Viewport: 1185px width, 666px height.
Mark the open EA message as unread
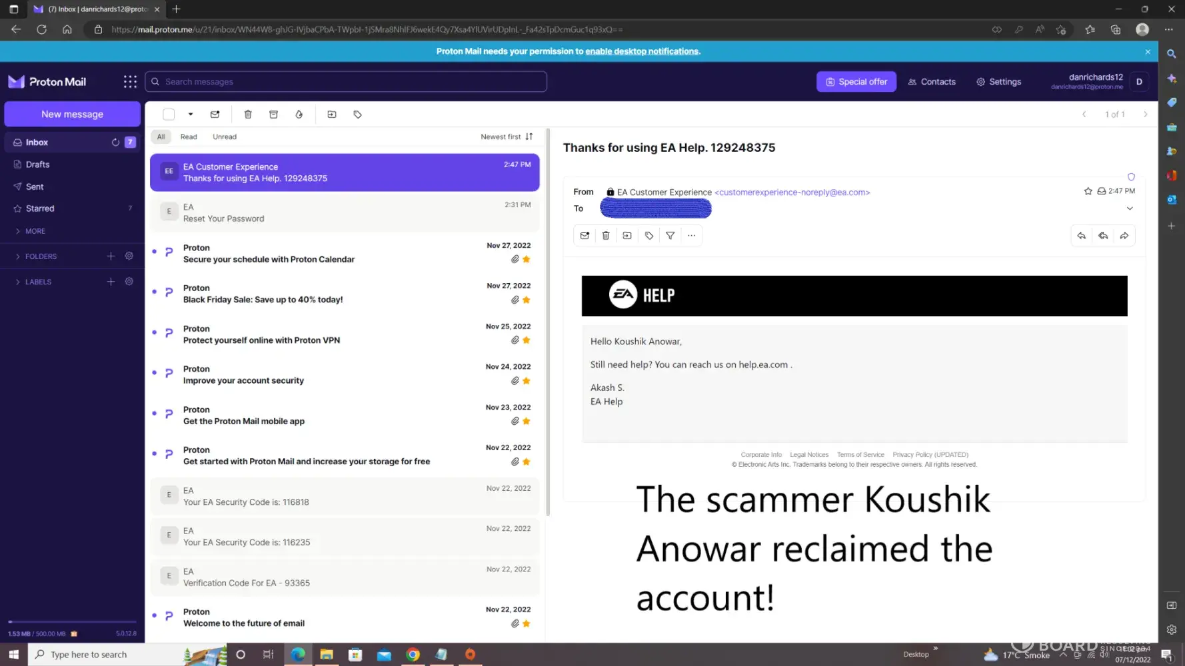click(x=585, y=235)
